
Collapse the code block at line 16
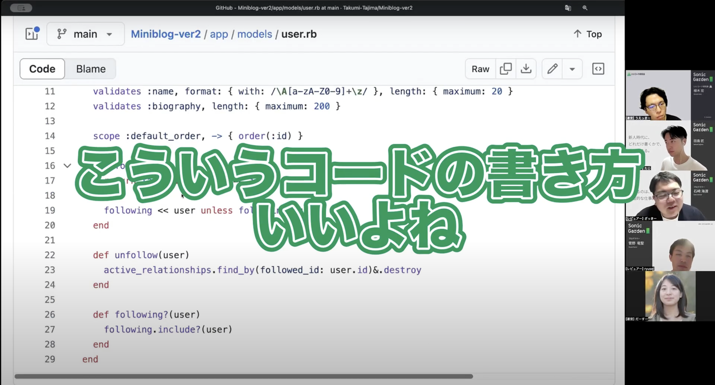point(68,166)
